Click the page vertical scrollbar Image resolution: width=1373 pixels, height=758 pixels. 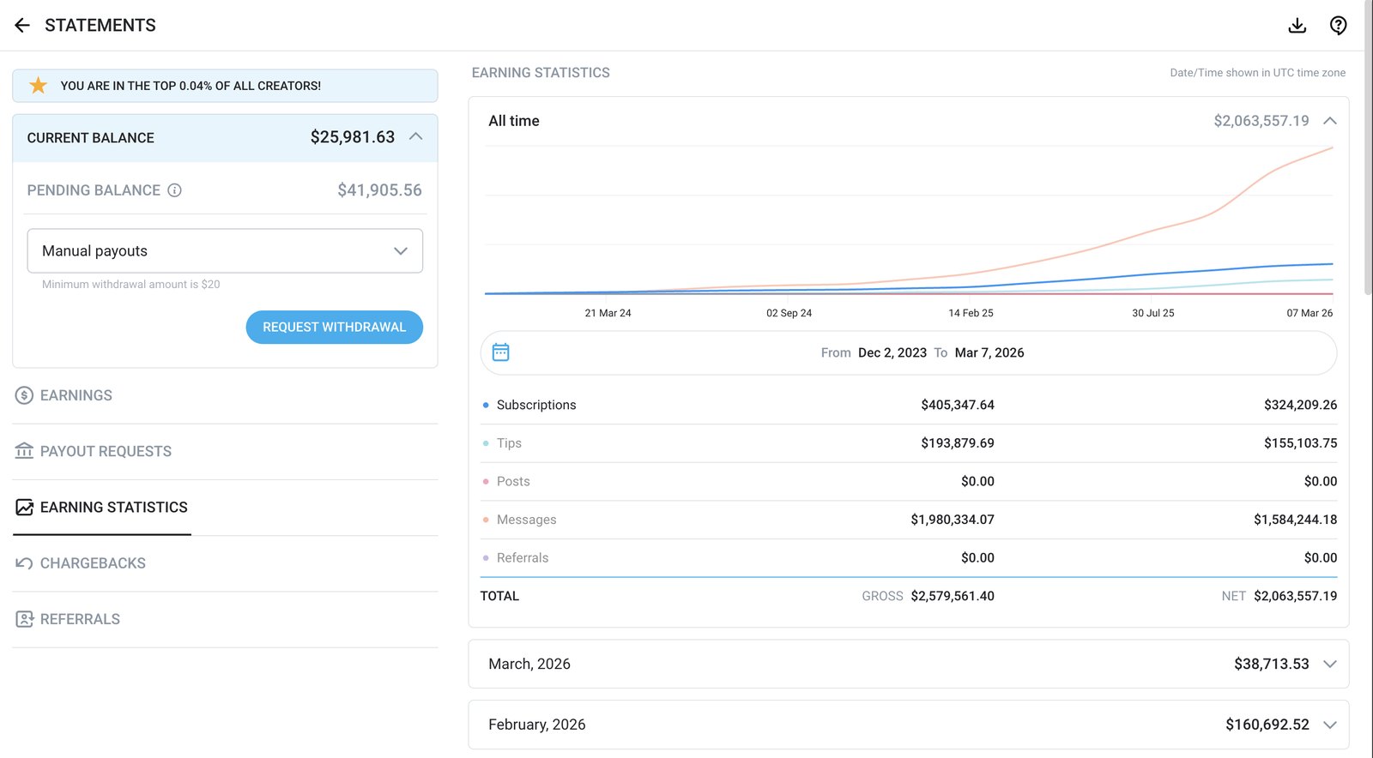(1368, 147)
